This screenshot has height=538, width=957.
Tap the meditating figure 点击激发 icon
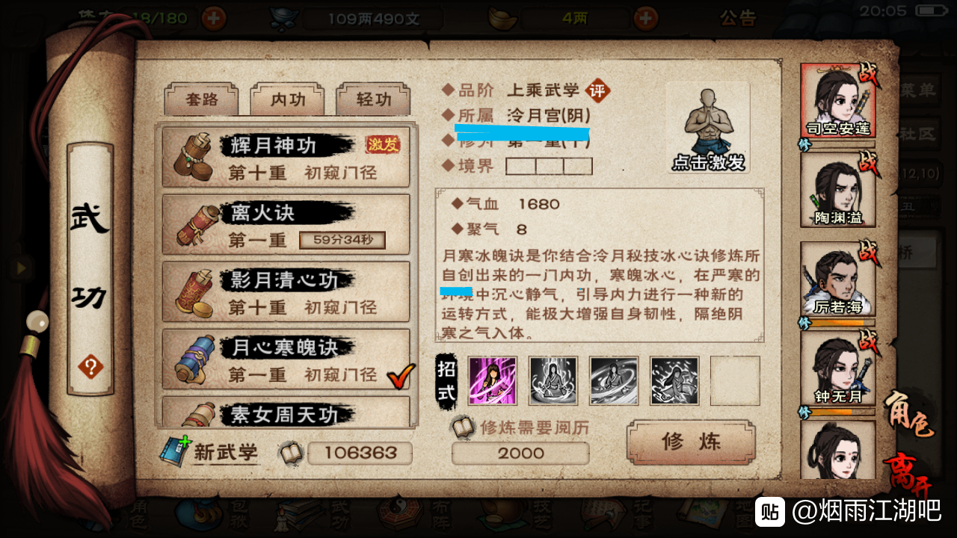click(708, 128)
